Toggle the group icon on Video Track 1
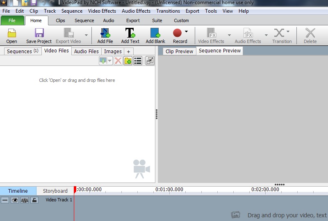The height and width of the screenshot is (221, 328). 25,200
